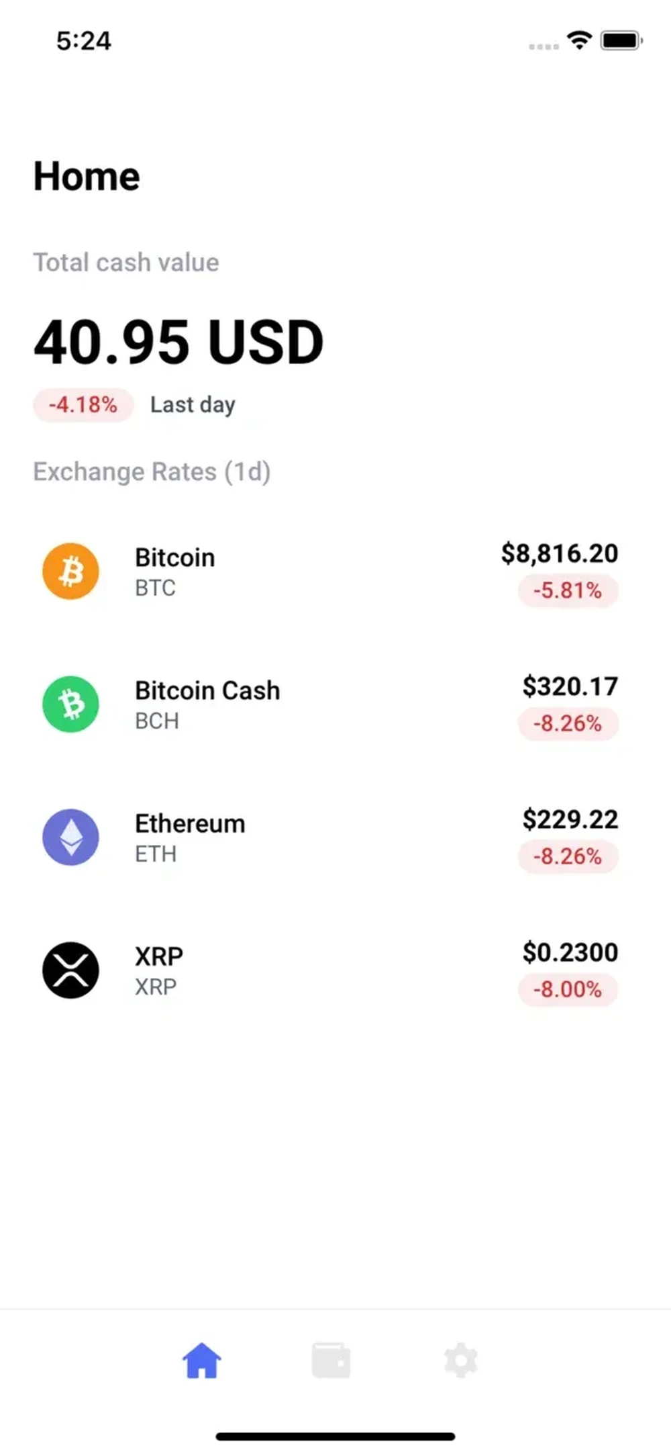Tap the black XRP logo icon
This screenshot has height=1454, width=671.
(x=70, y=970)
